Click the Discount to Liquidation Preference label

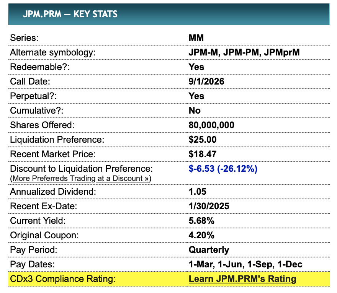coord(81,169)
